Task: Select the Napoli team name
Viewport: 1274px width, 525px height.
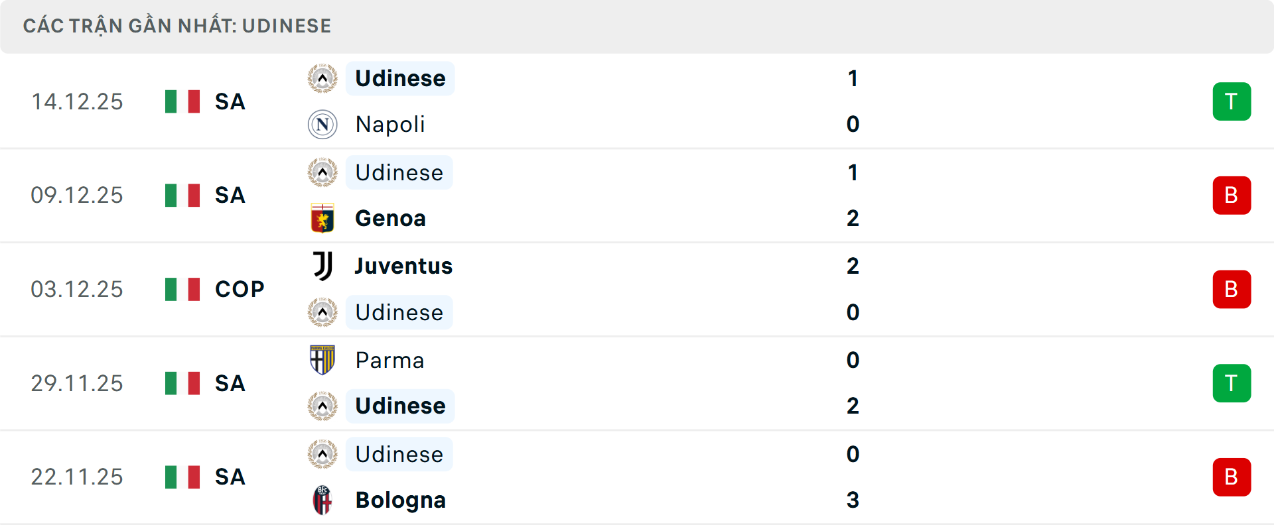Action: (x=390, y=125)
